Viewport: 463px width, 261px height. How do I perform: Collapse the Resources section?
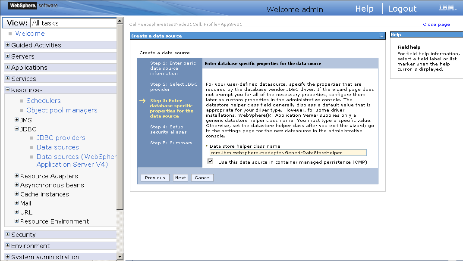tap(7, 90)
